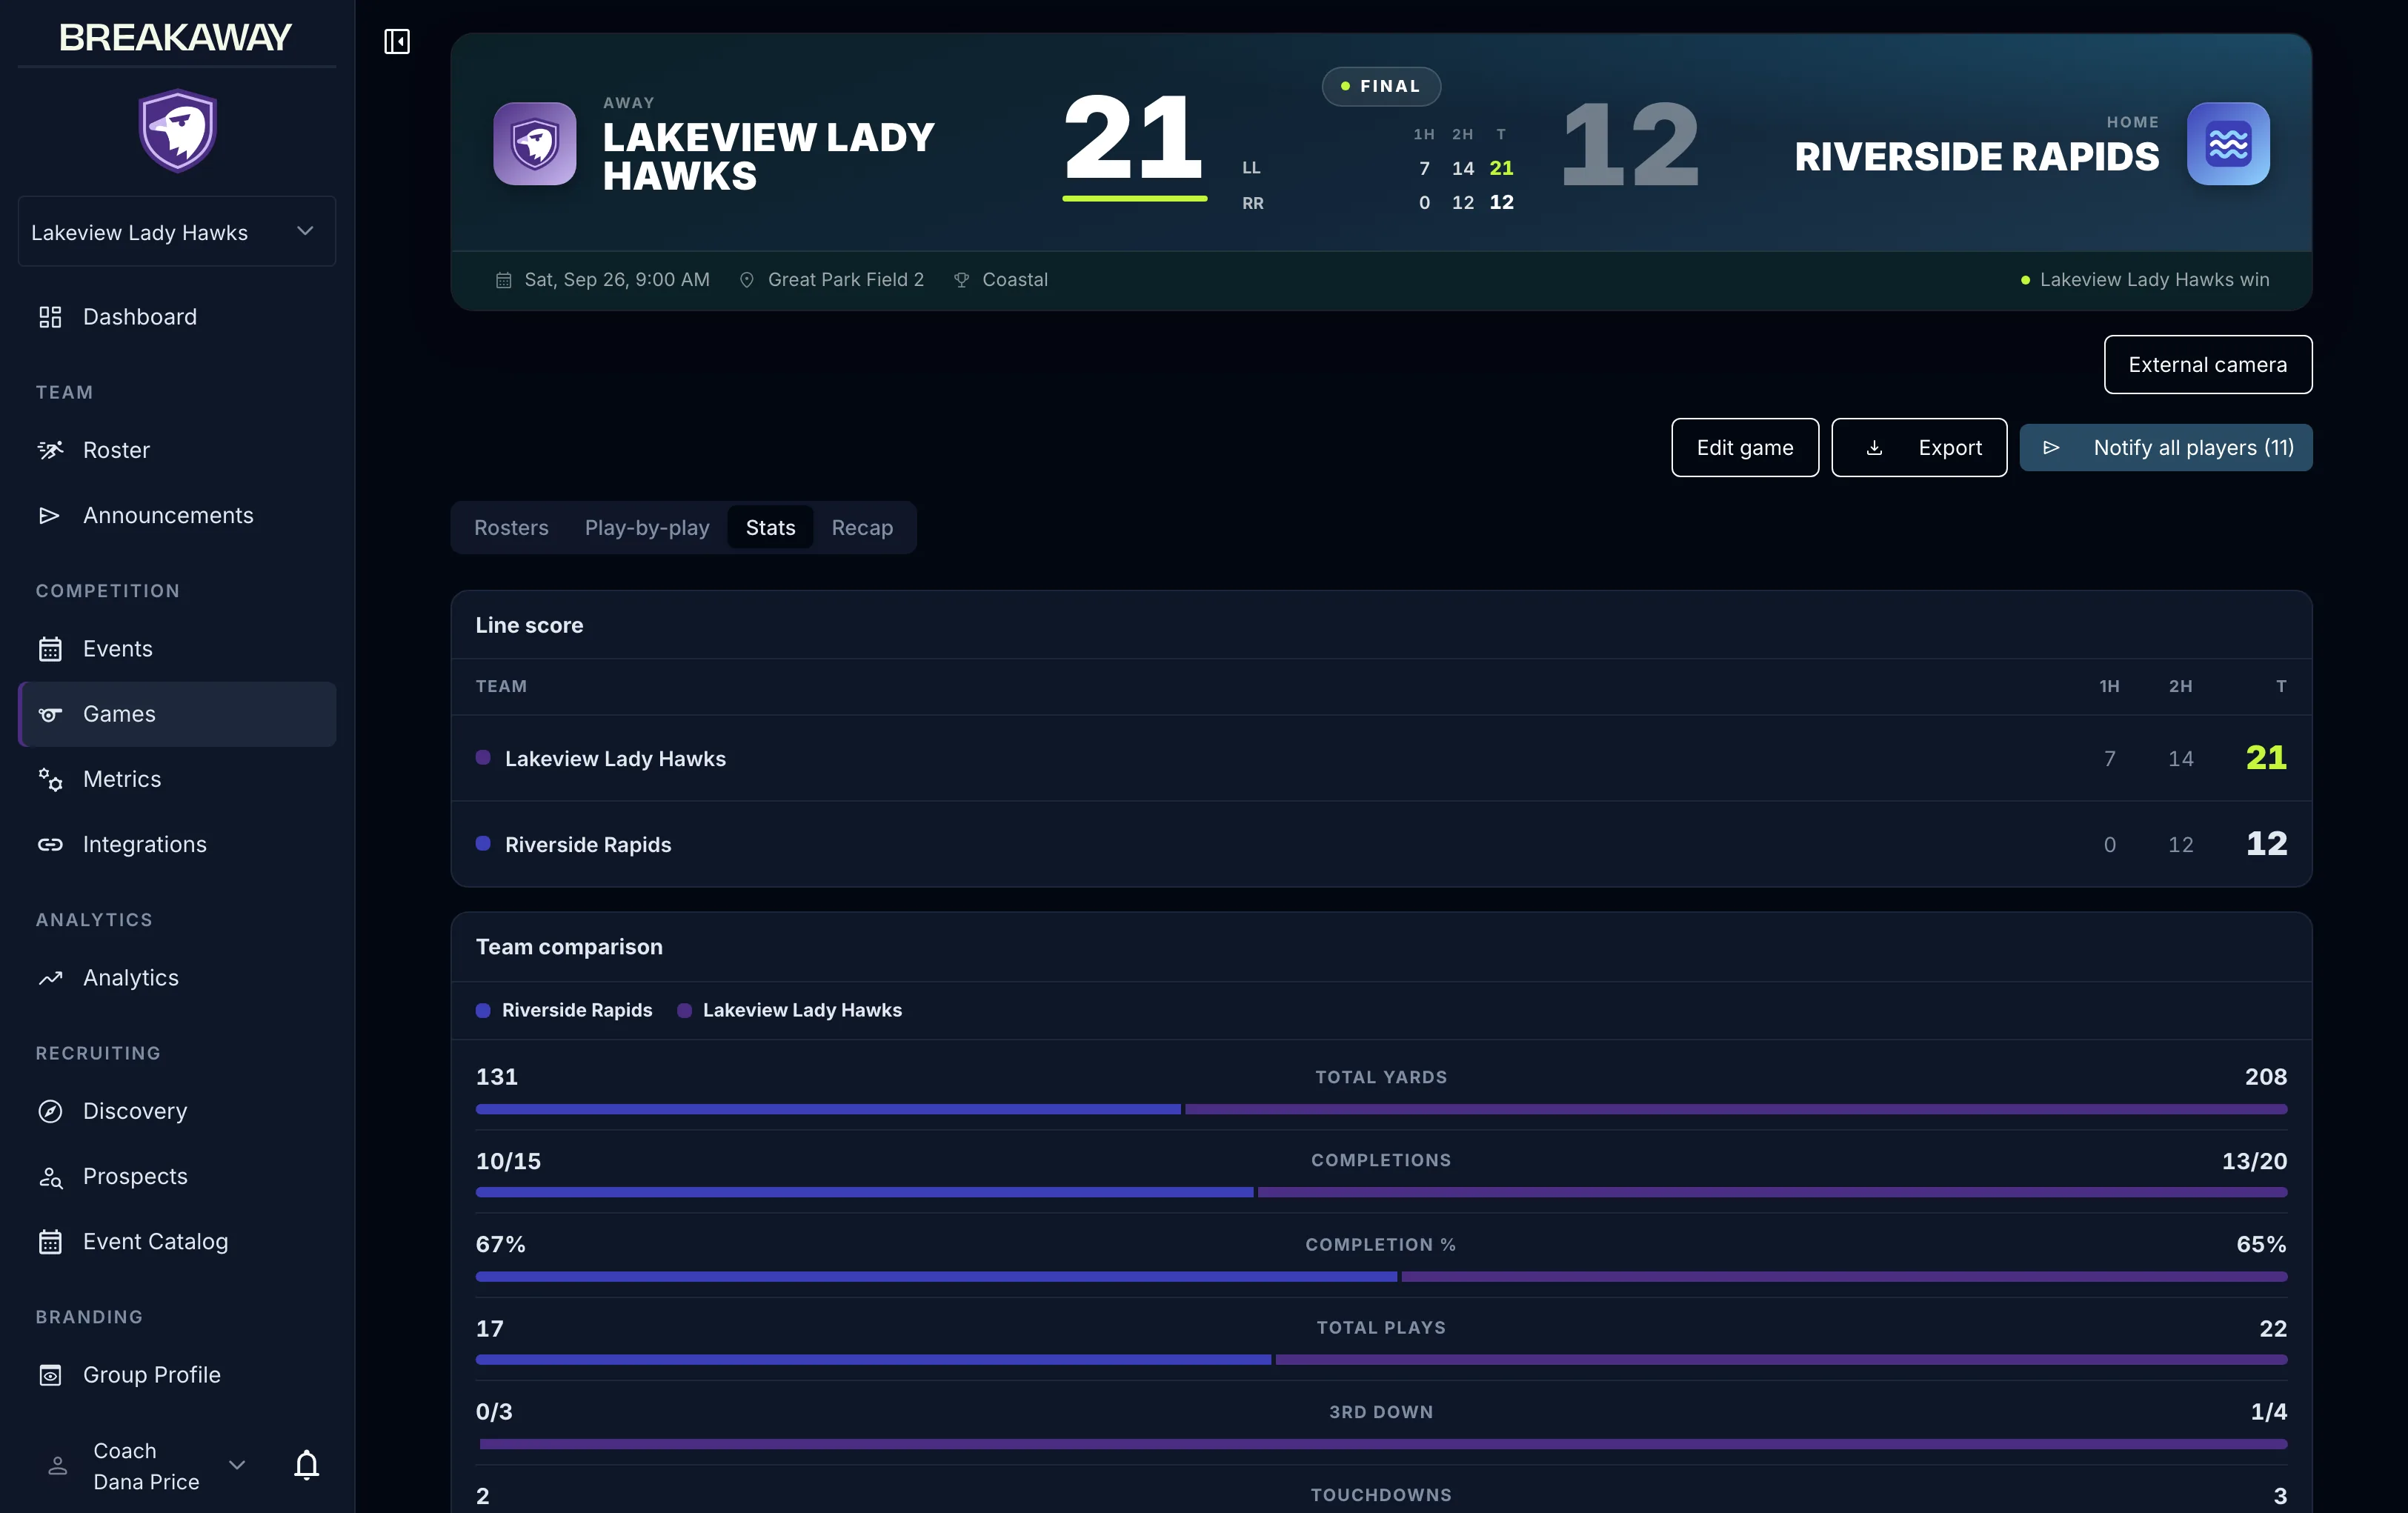Viewport: 2408px width, 1513px height.
Task: Click the Metrics gears icon
Action: [50, 779]
